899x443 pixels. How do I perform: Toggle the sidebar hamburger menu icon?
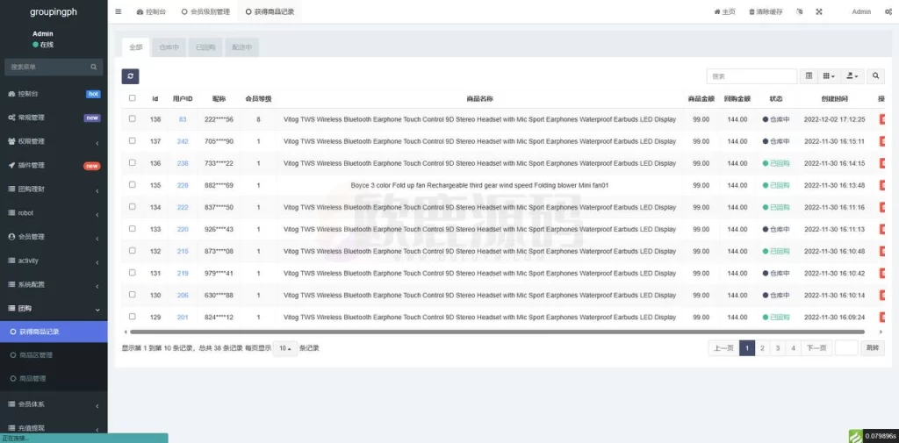pos(119,11)
